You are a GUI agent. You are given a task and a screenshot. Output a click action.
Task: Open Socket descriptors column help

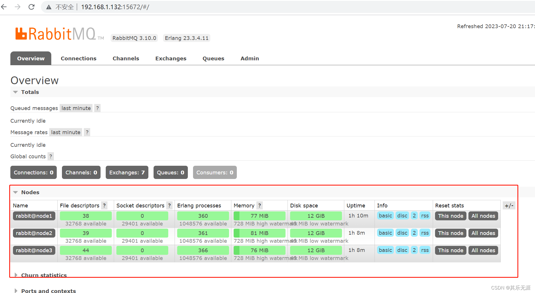(169, 205)
